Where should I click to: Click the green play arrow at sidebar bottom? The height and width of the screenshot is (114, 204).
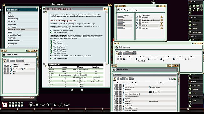(190, 106)
